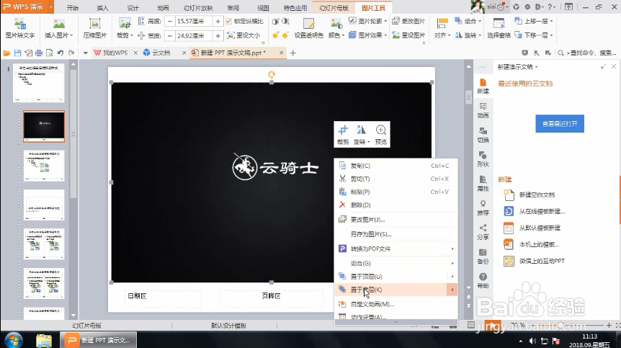Open the 上移一层 bring forward dropdown

pyautogui.click(x=551, y=21)
